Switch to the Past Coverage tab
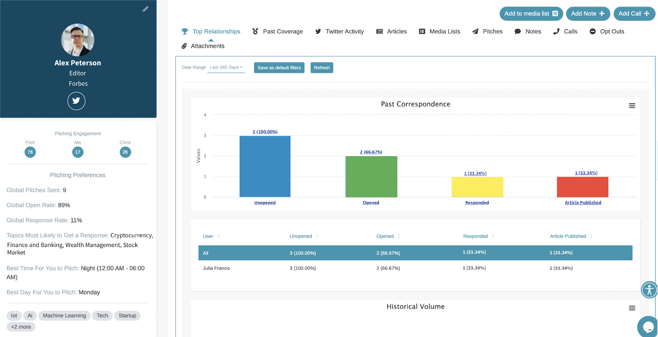Viewport: 658px width, 337px height. coord(278,32)
